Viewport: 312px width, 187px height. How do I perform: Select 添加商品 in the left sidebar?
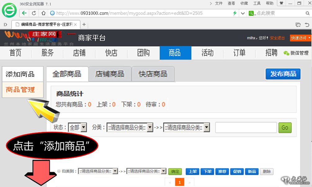(20, 74)
